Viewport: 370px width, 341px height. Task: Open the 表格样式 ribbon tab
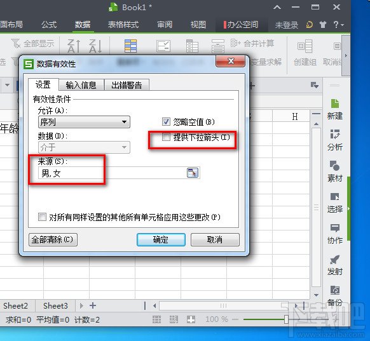point(123,25)
